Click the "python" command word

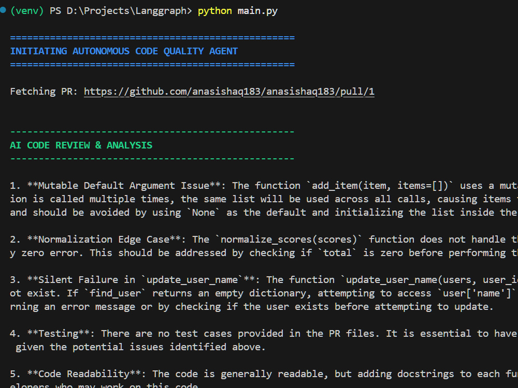(x=215, y=11)
